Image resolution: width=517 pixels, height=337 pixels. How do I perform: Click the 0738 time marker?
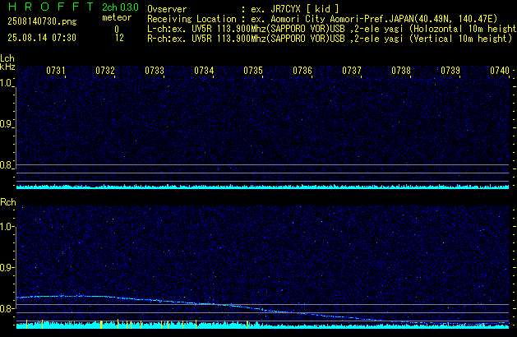coord(401,71)
